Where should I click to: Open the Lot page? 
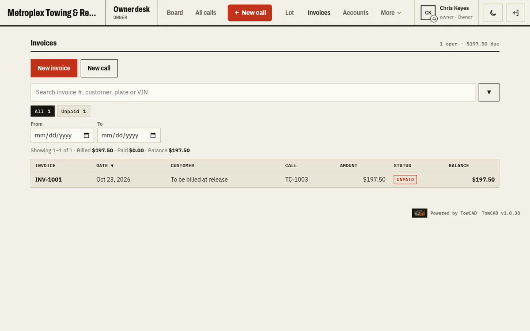coord(290,13)
